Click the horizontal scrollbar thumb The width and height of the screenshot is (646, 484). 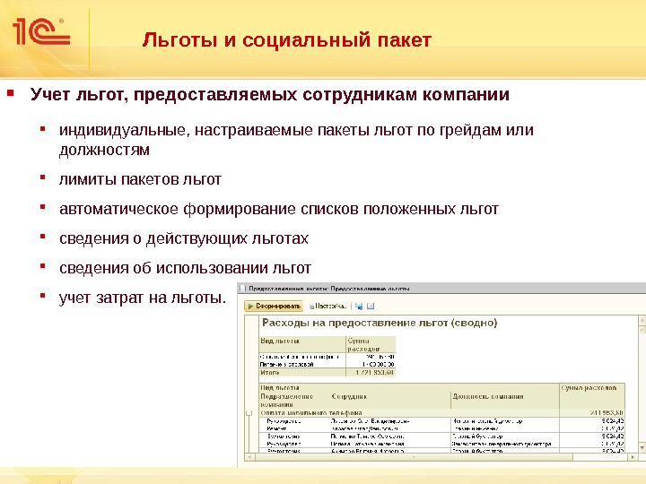414,457
